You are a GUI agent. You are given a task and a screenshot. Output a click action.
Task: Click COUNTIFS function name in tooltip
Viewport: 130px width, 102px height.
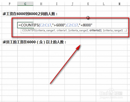29,31
